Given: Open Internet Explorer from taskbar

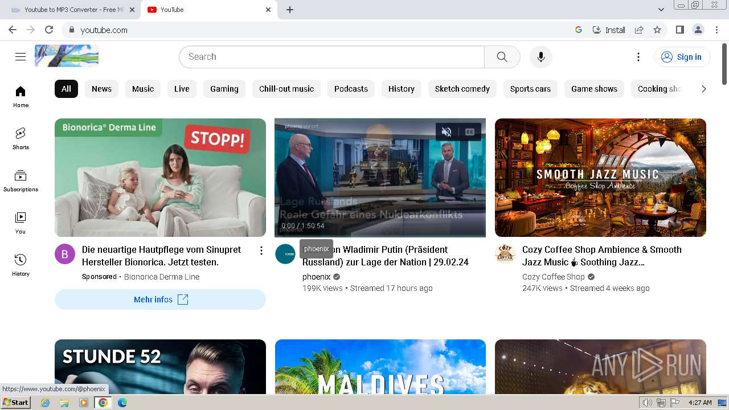Looking at the screenshot, I should click(46, 403).
